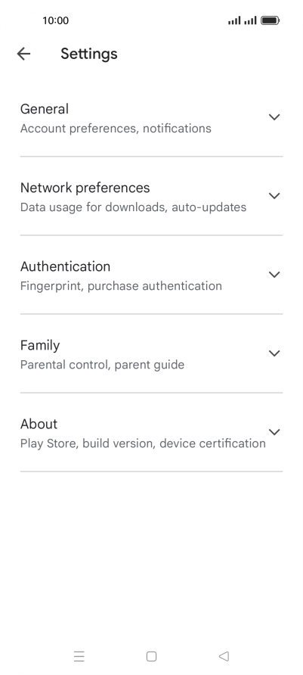Viewport: 303px width, 675px height.
Task: Tap the Android recent apps menu icon
Action: (79, 657)
